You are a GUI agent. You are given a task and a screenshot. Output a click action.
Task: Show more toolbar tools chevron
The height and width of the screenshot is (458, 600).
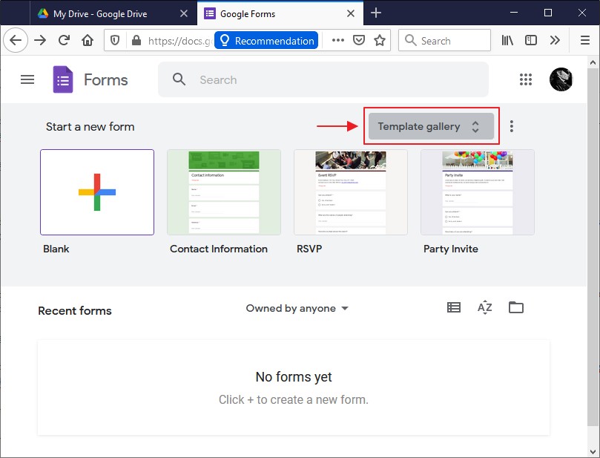555,40
